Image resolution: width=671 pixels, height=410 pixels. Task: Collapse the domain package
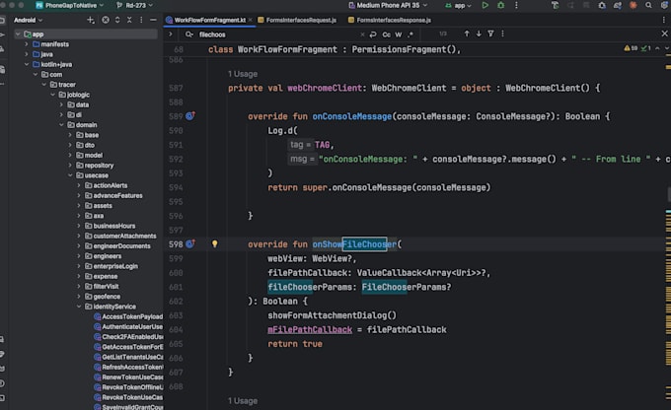[61, 125]
